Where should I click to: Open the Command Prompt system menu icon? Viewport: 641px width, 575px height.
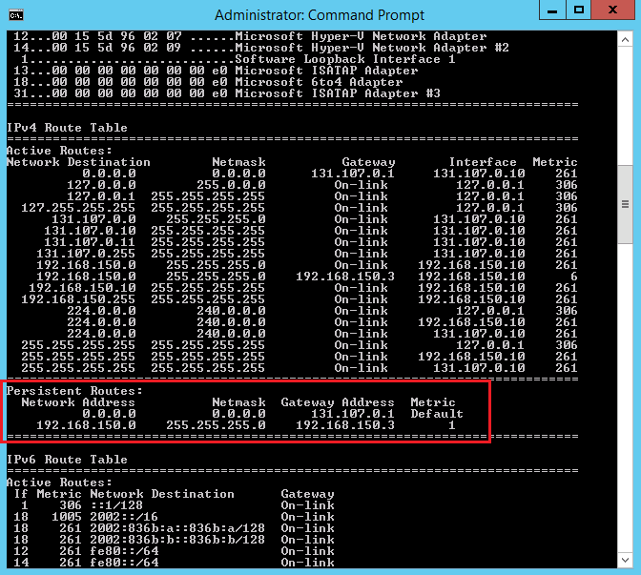(16, 15)
